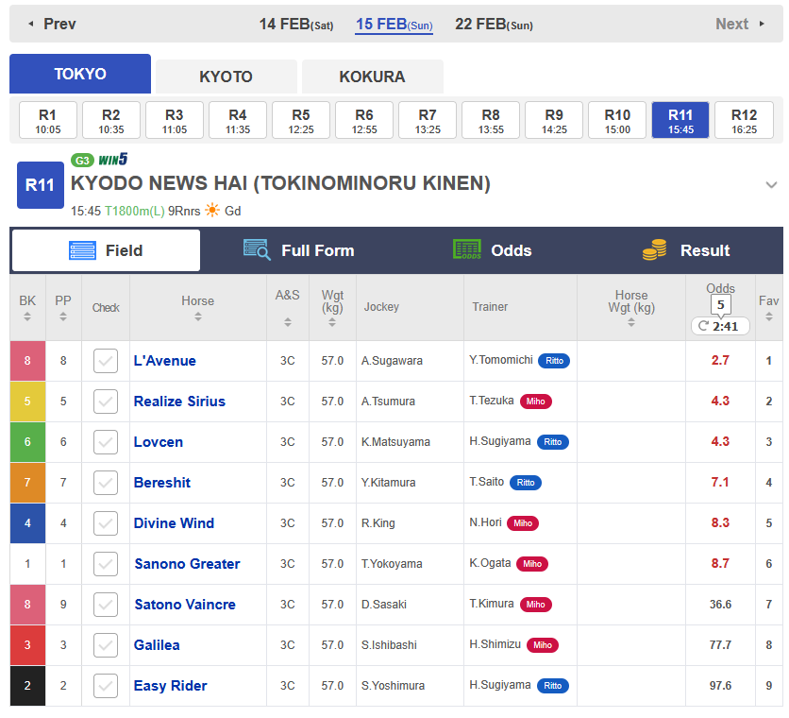The image size is (789, 718).
Task: Click the sunny weather icon
Action: (212, 210)
